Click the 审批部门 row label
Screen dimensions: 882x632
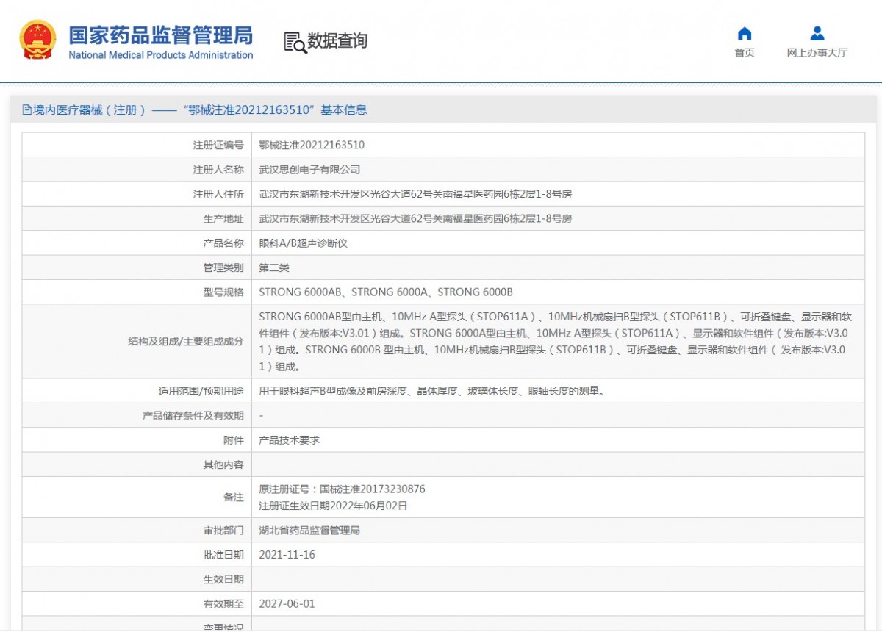coord(223,530)
